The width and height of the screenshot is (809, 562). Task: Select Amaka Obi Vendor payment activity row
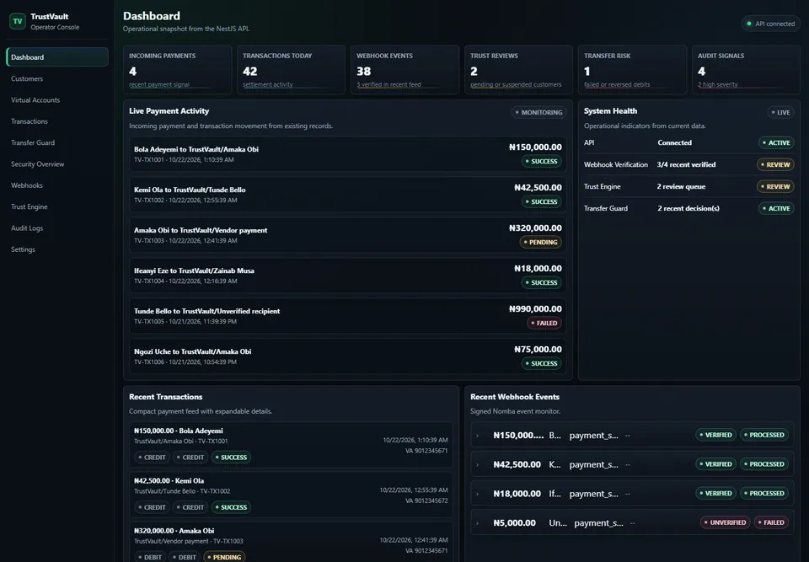(348, 235)
